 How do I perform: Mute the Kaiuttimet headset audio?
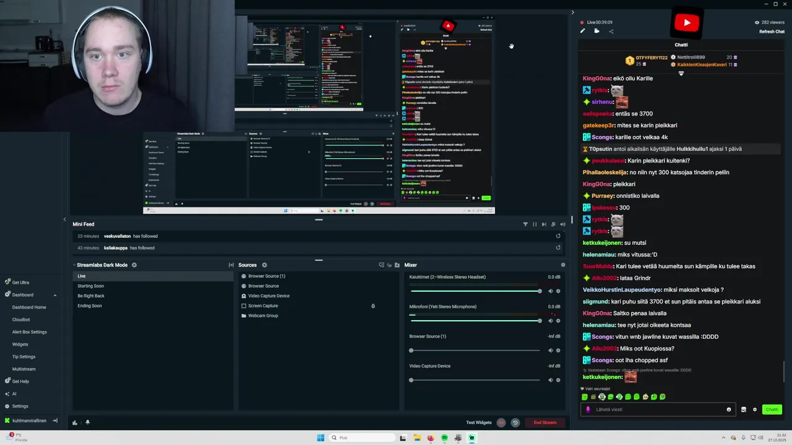point(551,291)
